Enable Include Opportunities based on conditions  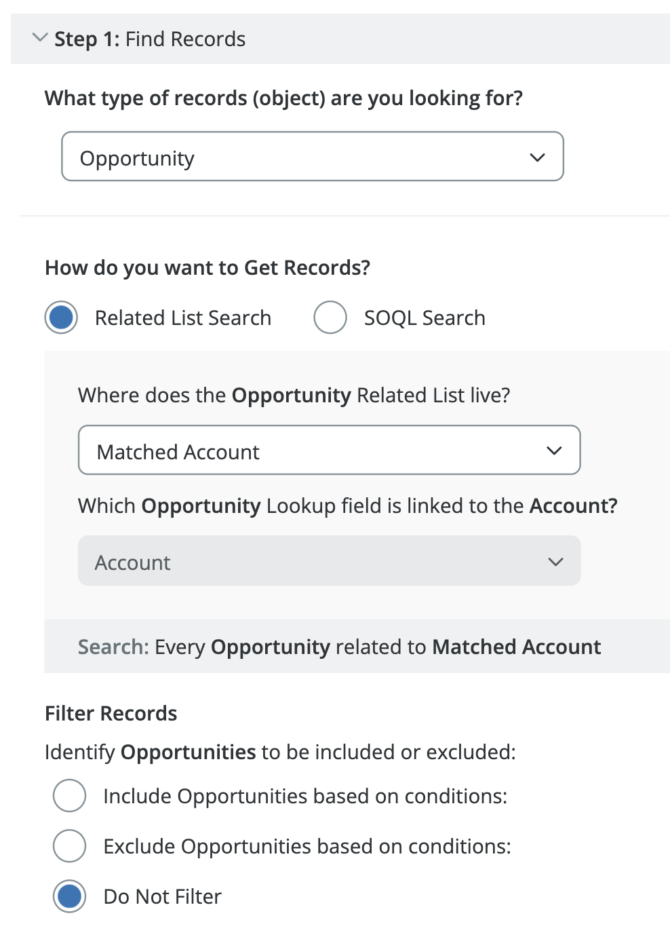point(70,796)
